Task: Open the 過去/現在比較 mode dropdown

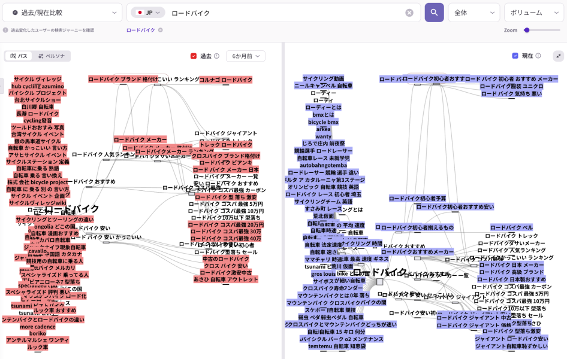Action: coord(64,13)
